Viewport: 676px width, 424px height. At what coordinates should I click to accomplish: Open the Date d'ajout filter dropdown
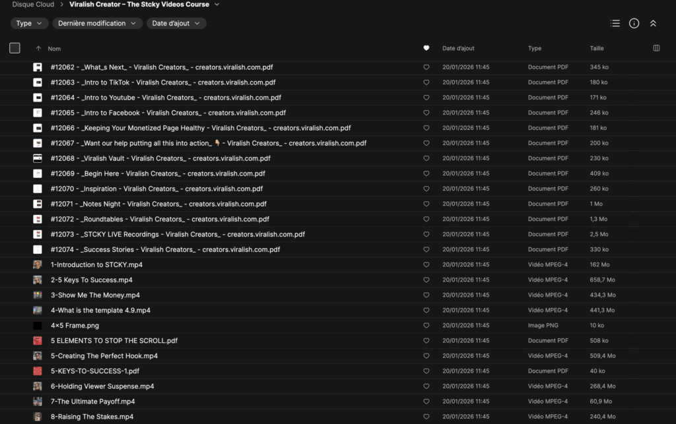coord(176,23)
